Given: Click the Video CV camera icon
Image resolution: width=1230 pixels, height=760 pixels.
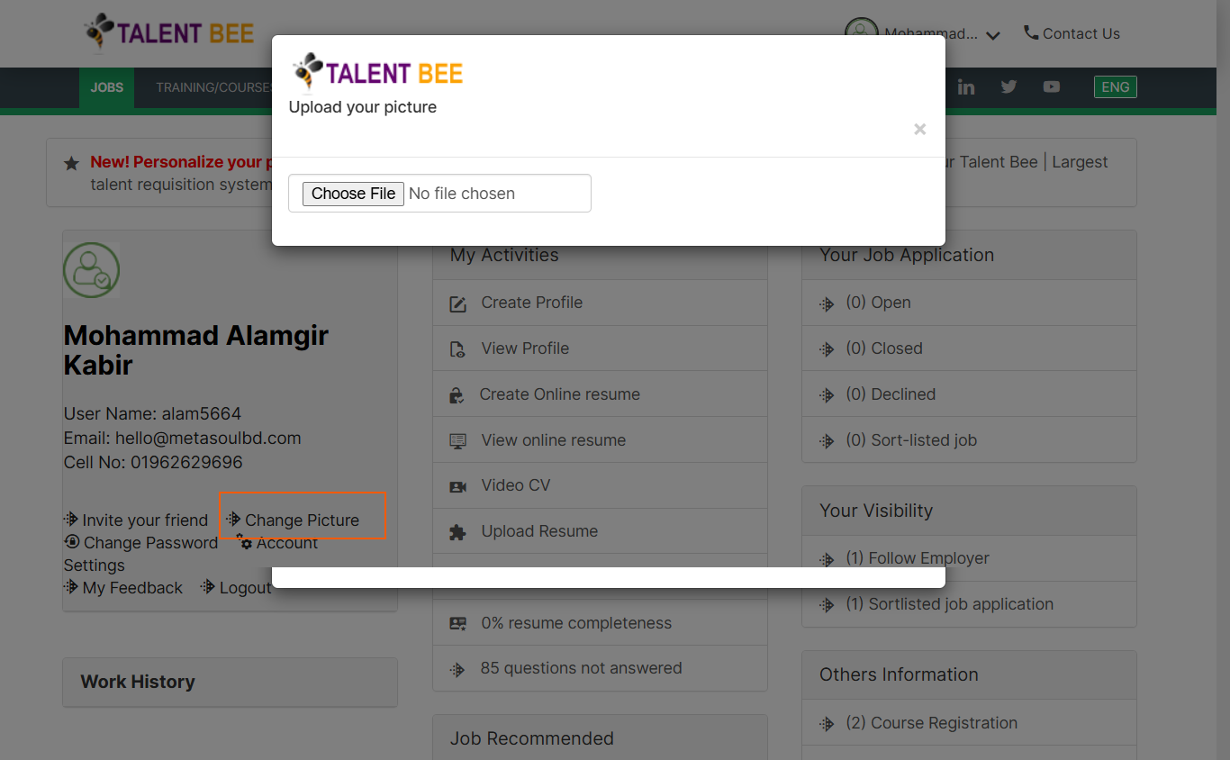Looking at the screenshot, I should 457,486.
